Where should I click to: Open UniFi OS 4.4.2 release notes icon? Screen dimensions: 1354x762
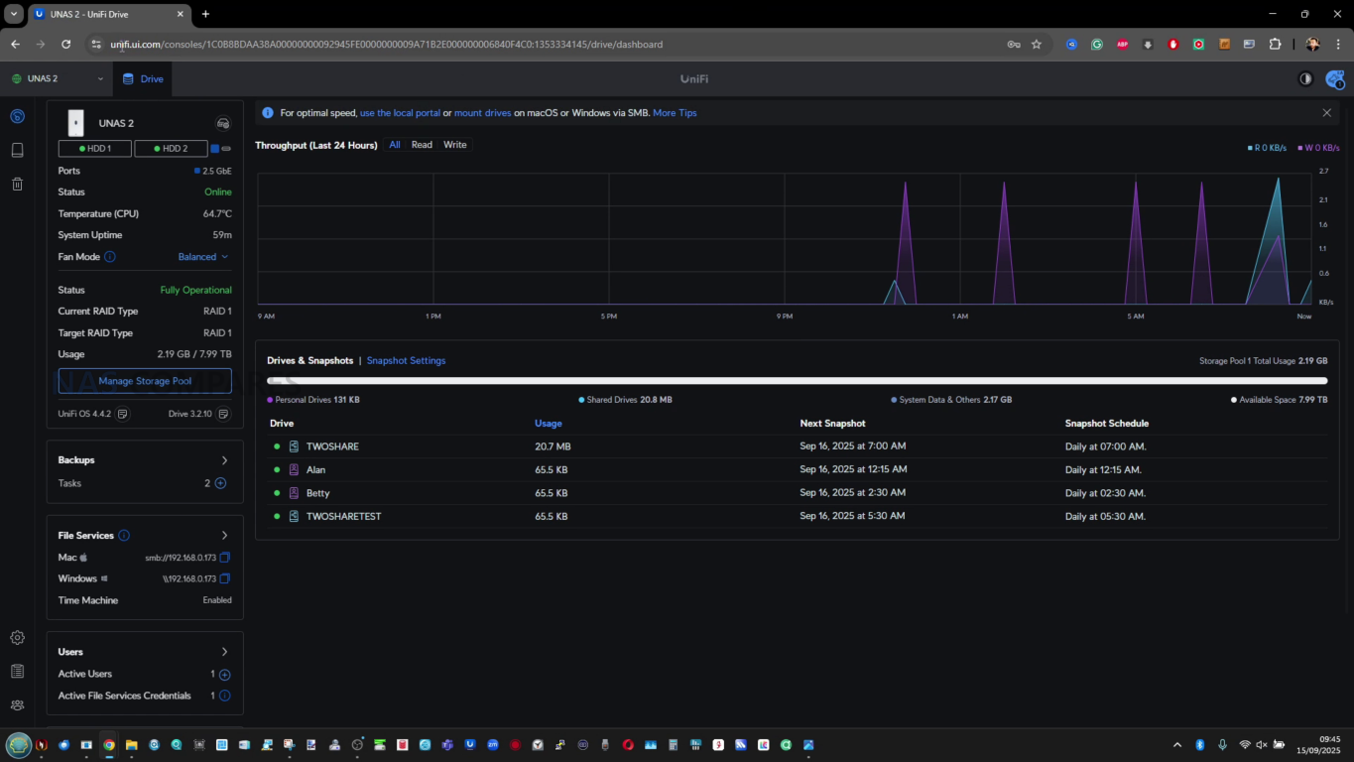pos(122,414)
